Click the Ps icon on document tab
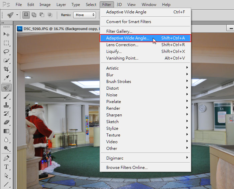Viewport: 234px width, 189px height. (20, 29)
